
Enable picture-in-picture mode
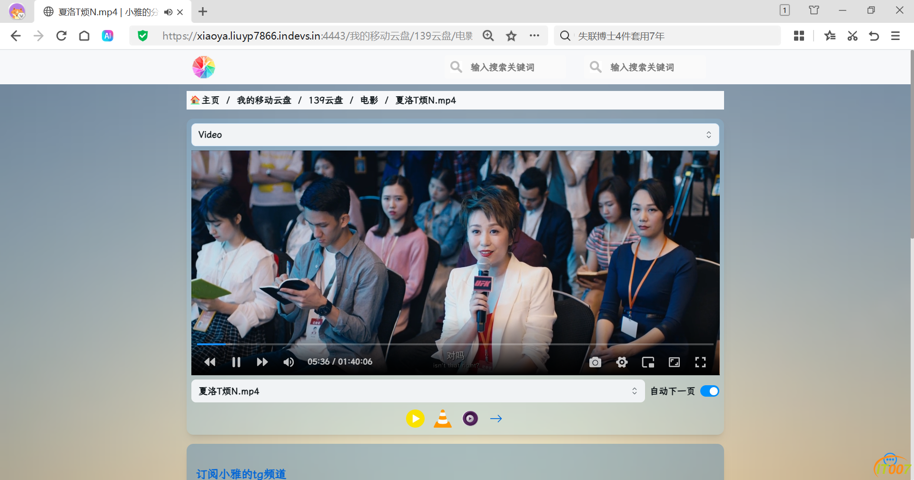point(648,362)
